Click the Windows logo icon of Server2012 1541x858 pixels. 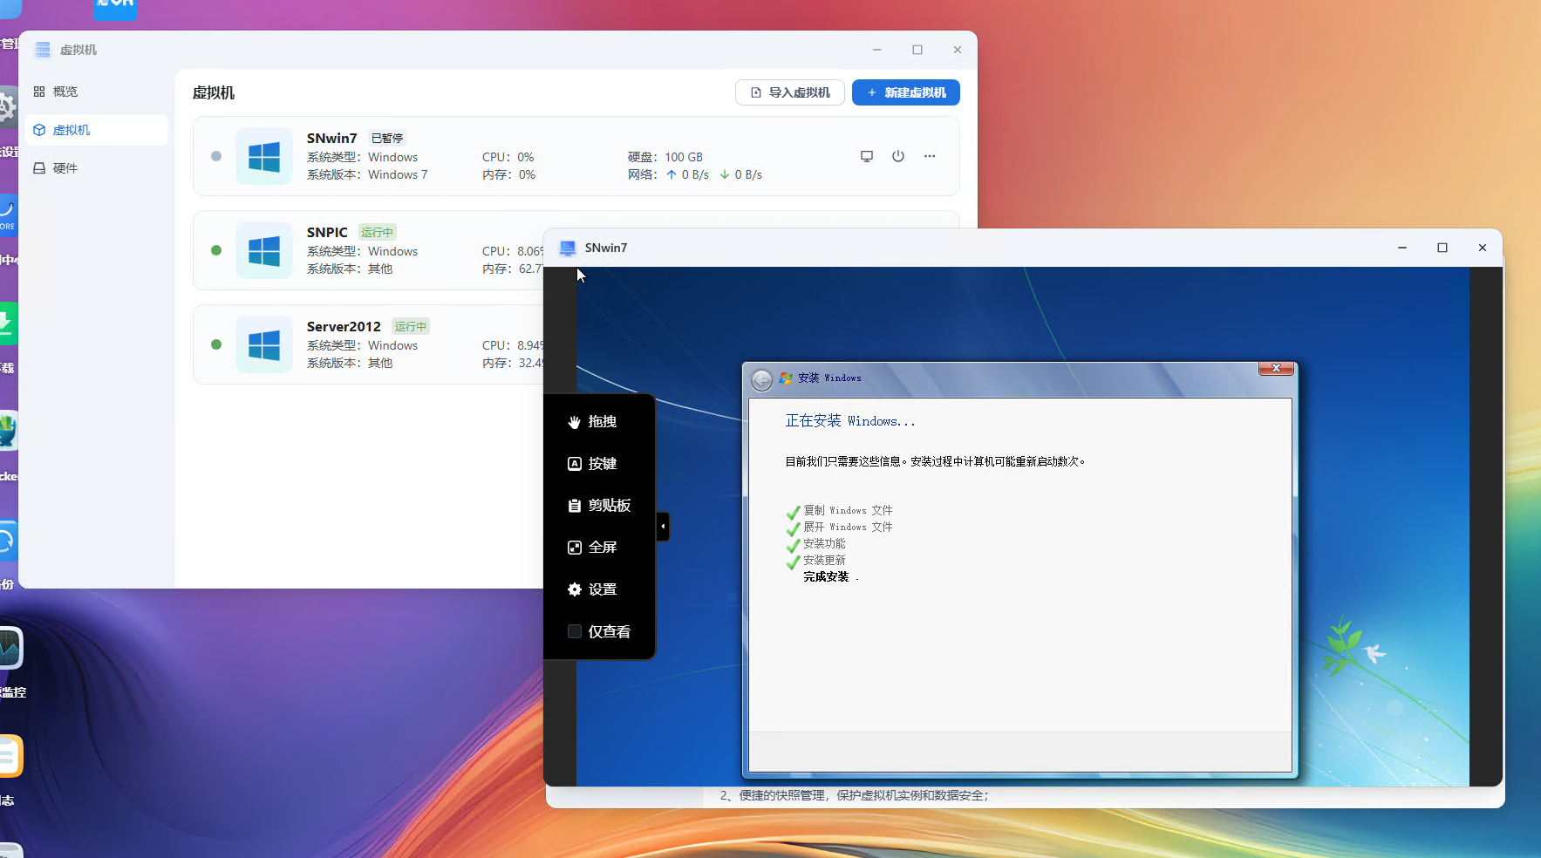point(264,344)
